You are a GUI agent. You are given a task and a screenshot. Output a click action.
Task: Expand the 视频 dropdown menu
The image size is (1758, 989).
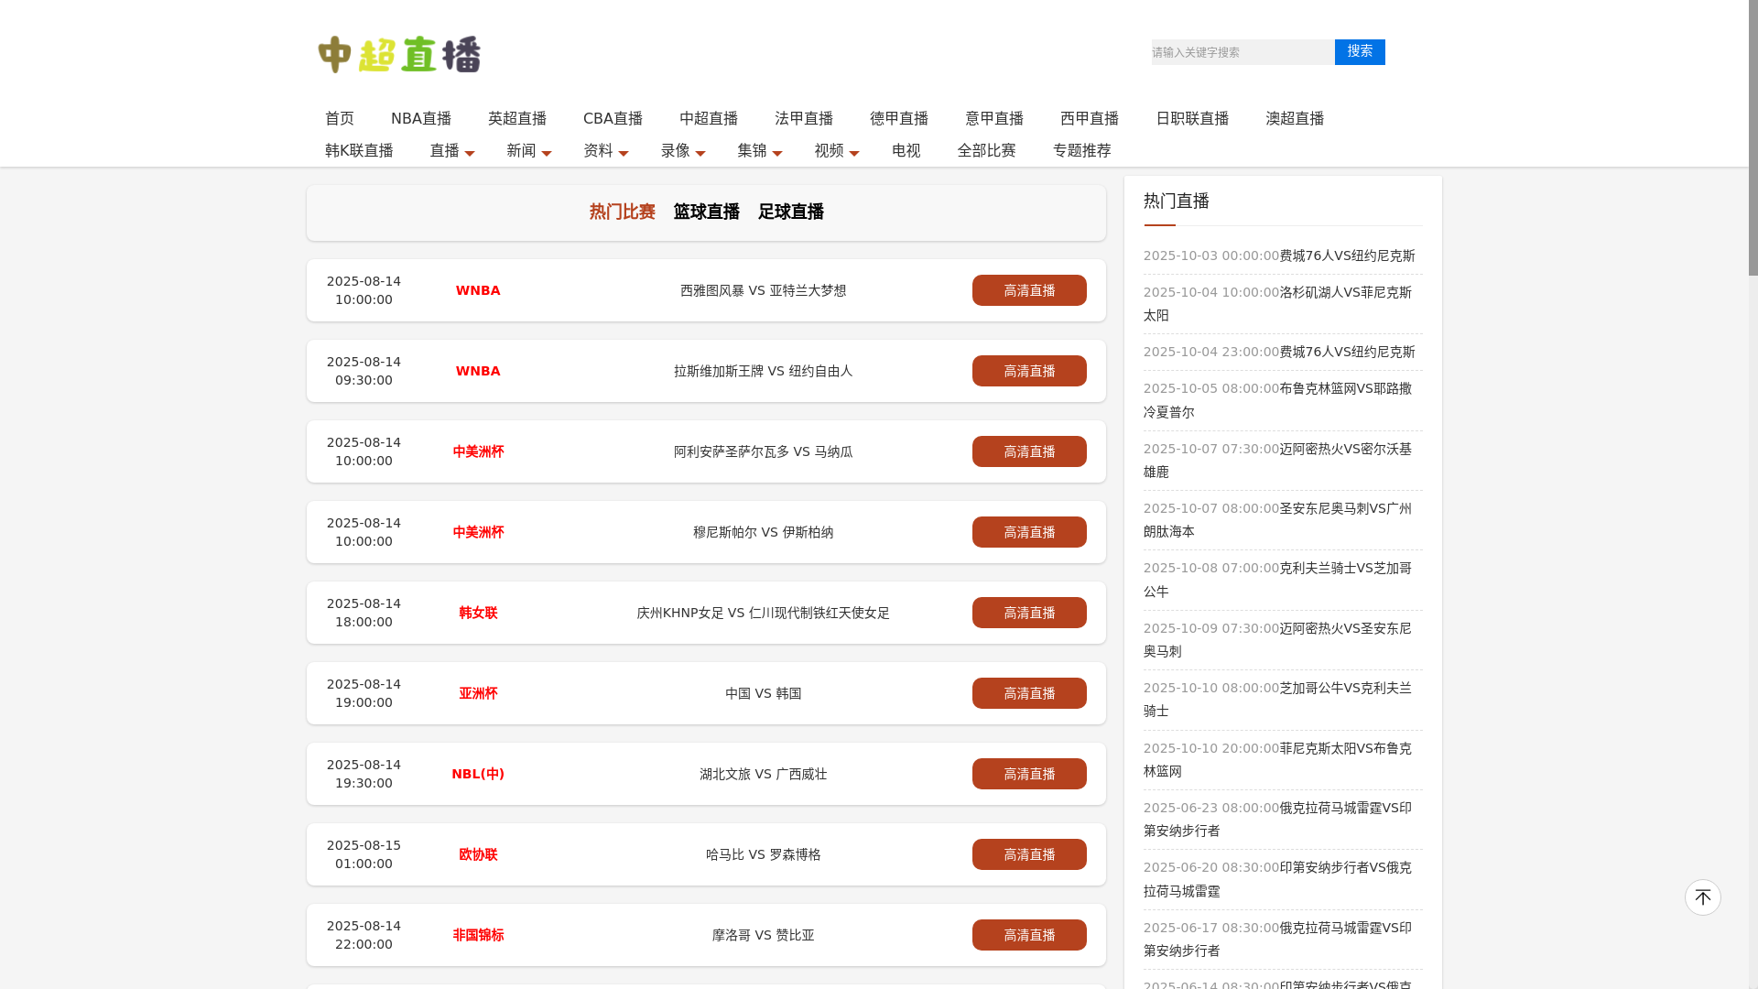coord(837,150)
